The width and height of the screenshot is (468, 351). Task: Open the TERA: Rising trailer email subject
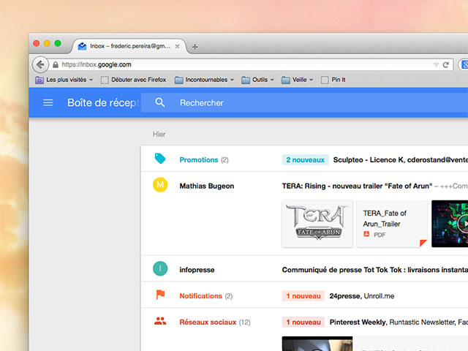coord(357,186)
